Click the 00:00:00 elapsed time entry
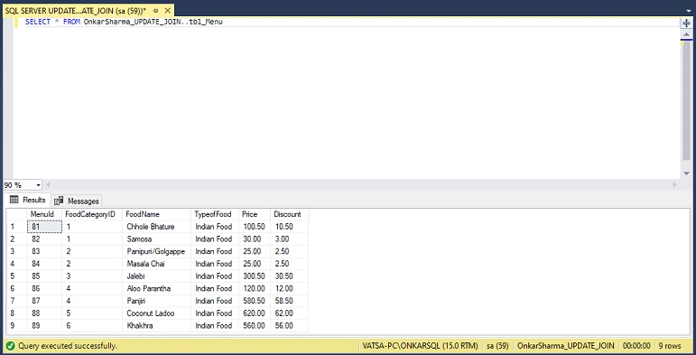 point(636,346)
